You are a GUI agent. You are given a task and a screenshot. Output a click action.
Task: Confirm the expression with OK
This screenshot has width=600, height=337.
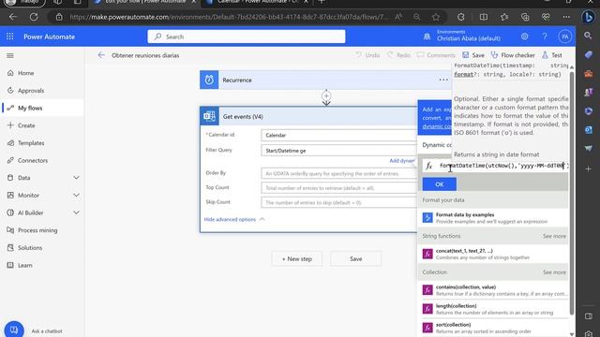point(440,184)
